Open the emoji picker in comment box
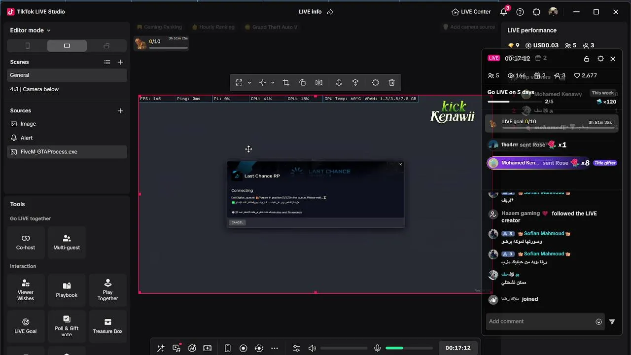Image resolution: width=631 pixels, height=355 pixels. pyautogui.click(x=598, y=322)
